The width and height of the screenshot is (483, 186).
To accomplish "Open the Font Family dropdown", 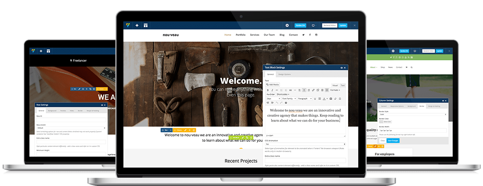I will point(288,98).
